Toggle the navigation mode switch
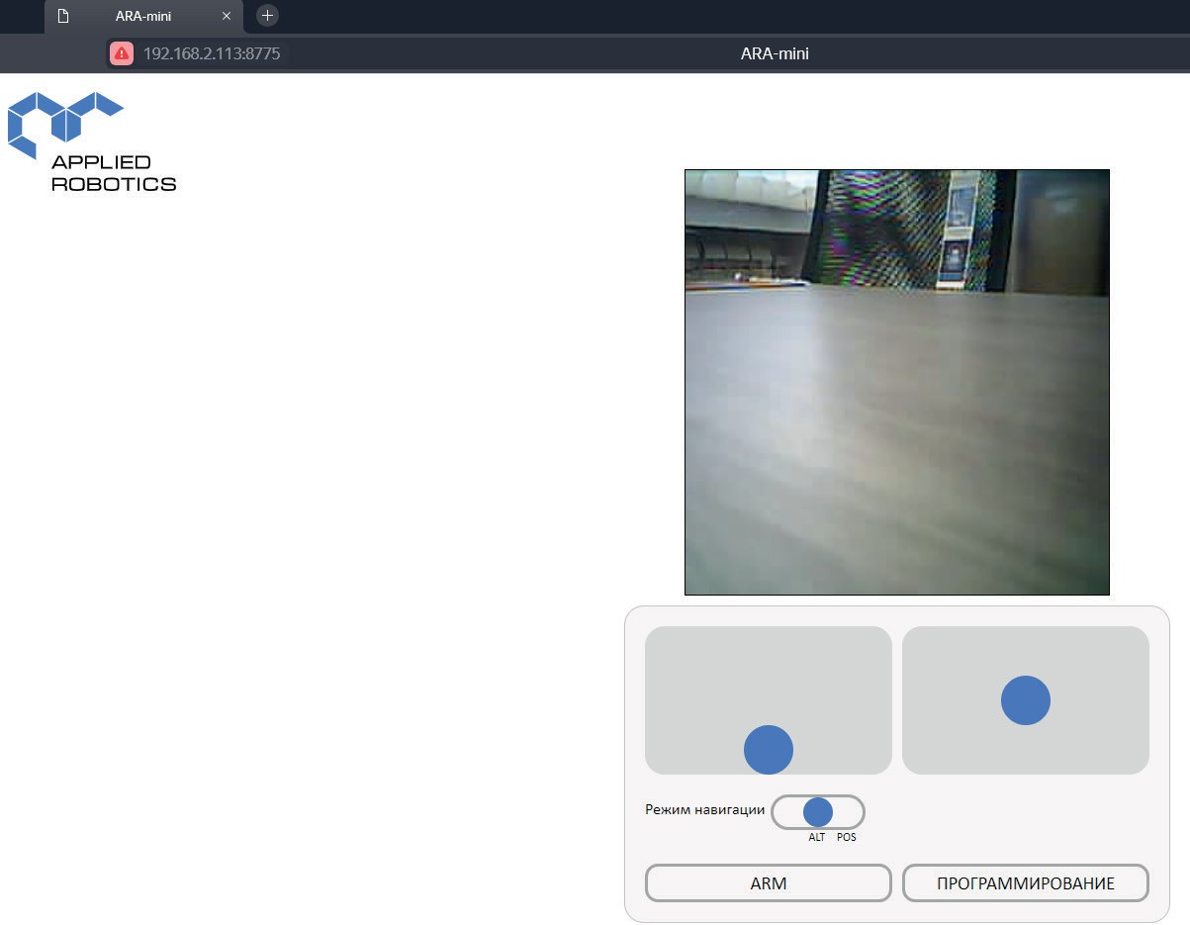This screenshot has height=925, width=1190. click(817, 812)
